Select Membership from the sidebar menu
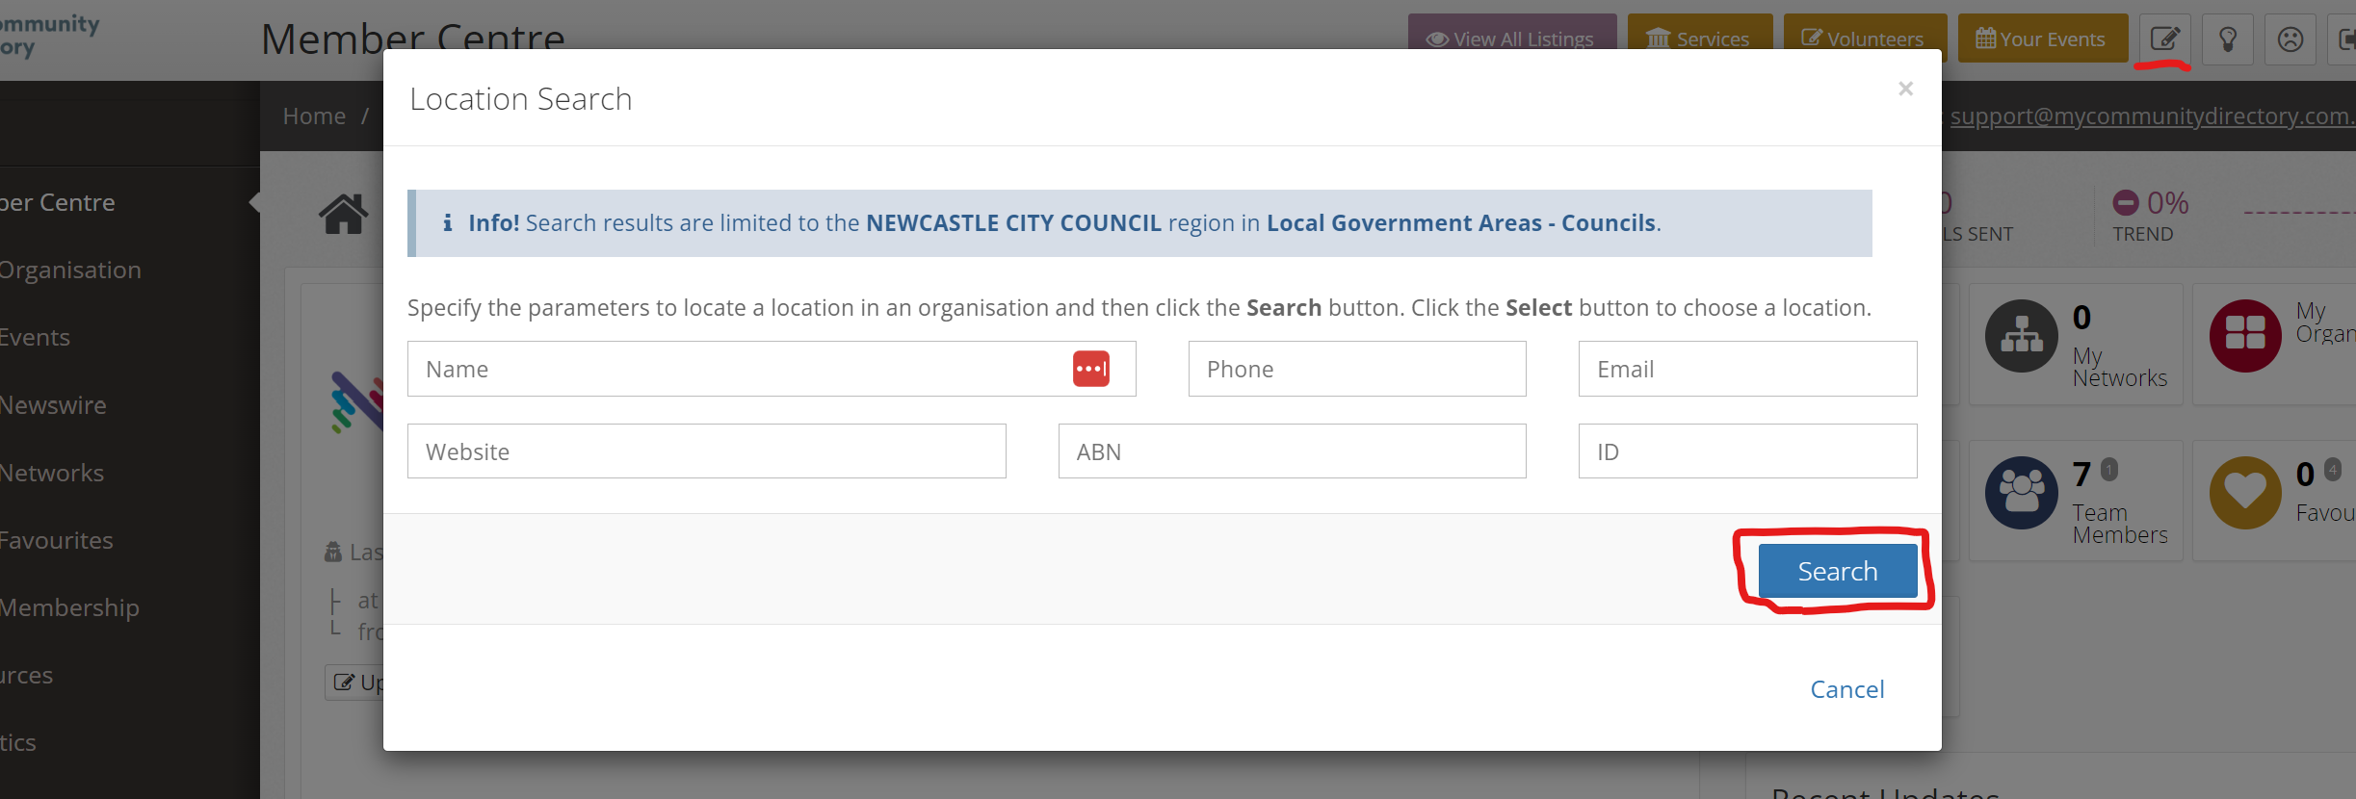 tap(69, 607)
